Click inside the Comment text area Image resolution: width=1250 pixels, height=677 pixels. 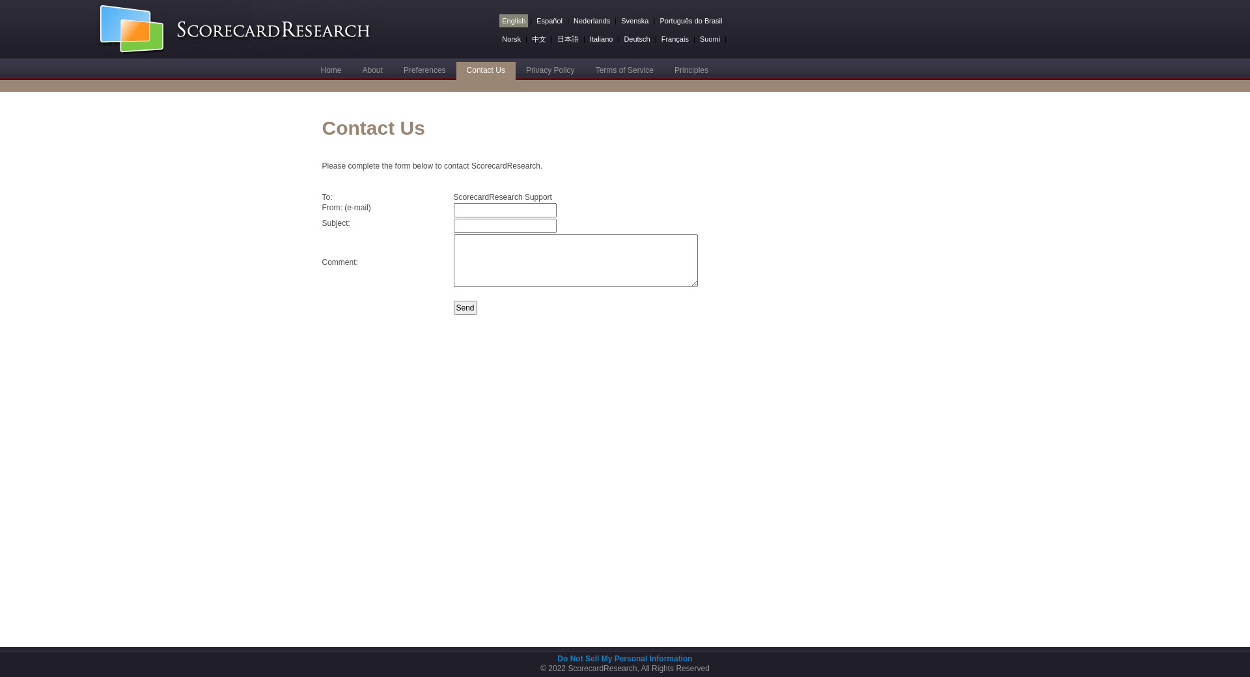[575, 260]
